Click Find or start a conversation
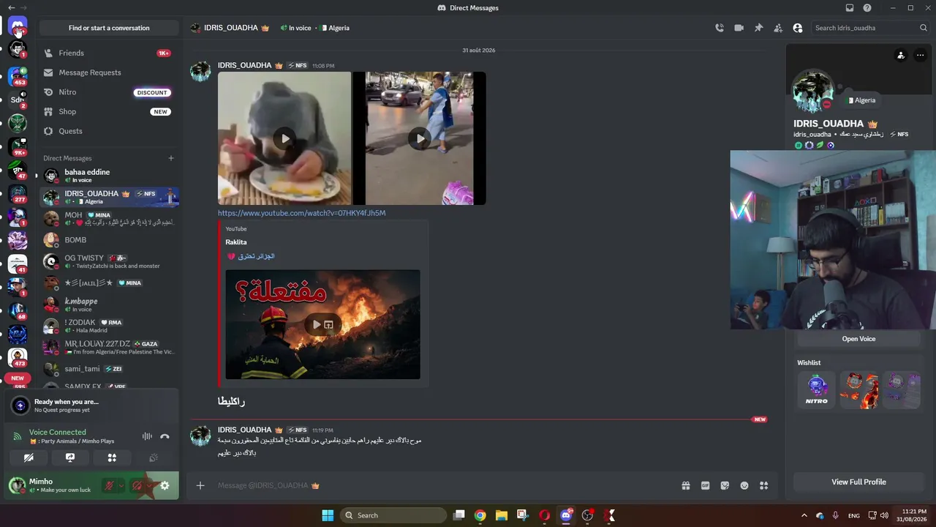 tap(109, 28)
